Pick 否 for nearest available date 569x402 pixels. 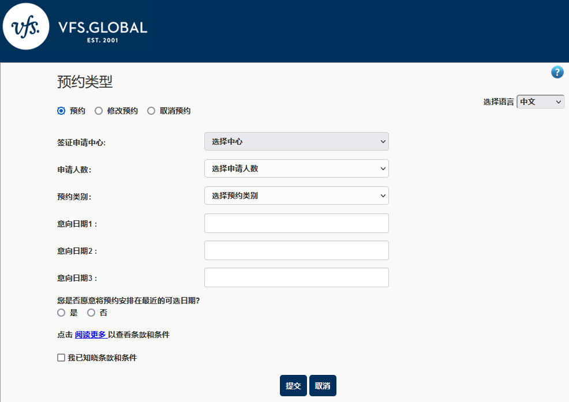click(x=91, y=313)
